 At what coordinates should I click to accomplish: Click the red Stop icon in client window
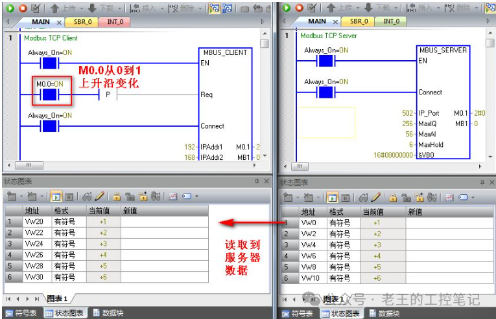click(23, 8)
